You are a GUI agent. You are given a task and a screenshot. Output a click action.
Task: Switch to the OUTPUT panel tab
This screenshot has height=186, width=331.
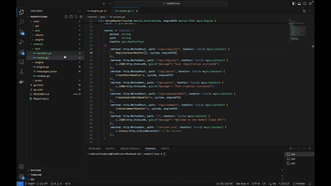point(110,149)
